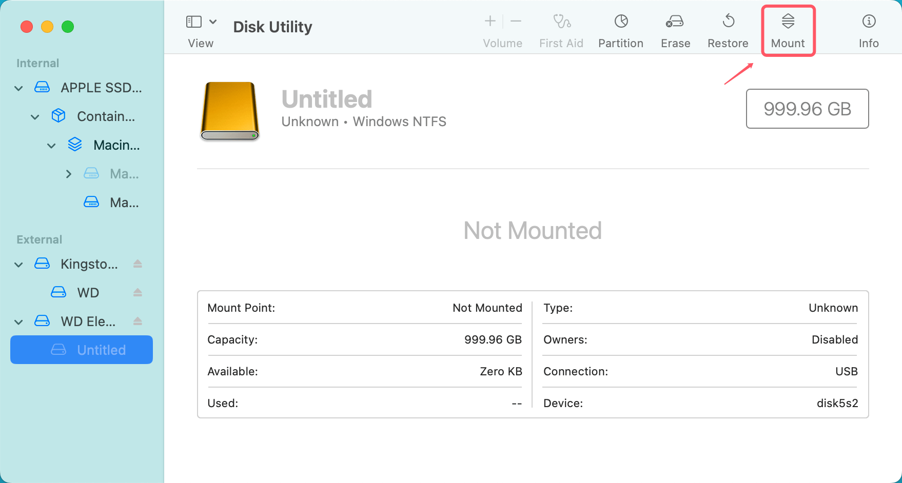Viewport: 902px width, 483px height.
Task: Collapse the WD Elements disclosure triangle
Action: pyautogui.click(x=18, y=321)
